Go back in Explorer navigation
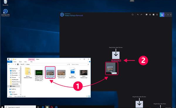This screenshot has width=176, height=108. (x=9, y=65)
